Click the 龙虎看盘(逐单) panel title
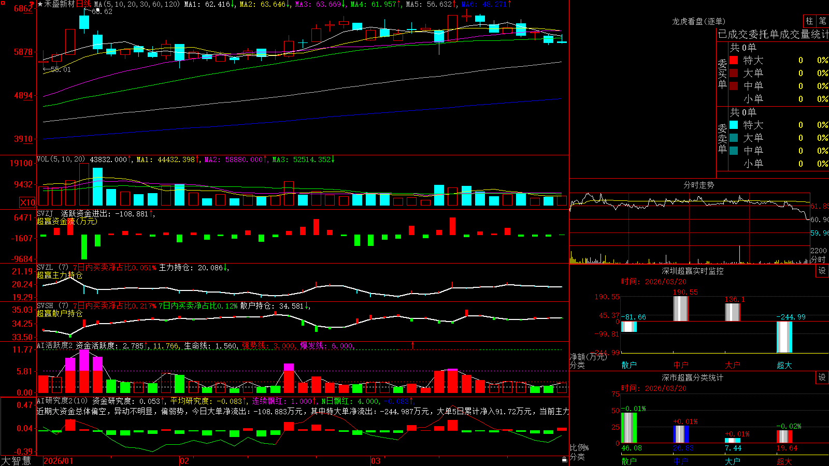Screen dimensions: 829x466 point(698,21)
